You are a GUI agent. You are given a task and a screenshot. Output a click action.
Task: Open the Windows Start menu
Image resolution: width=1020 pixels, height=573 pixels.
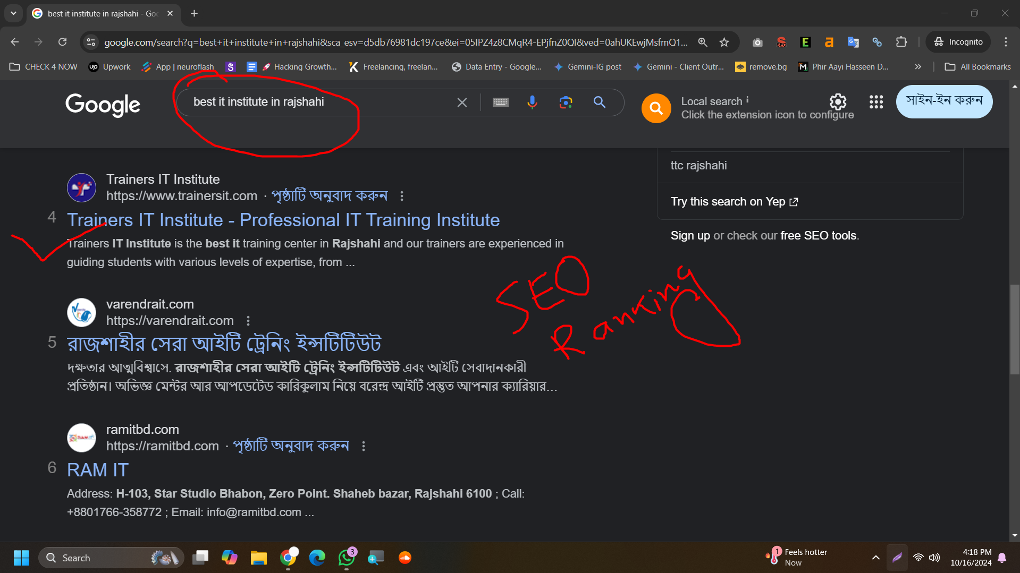[21, 558]
